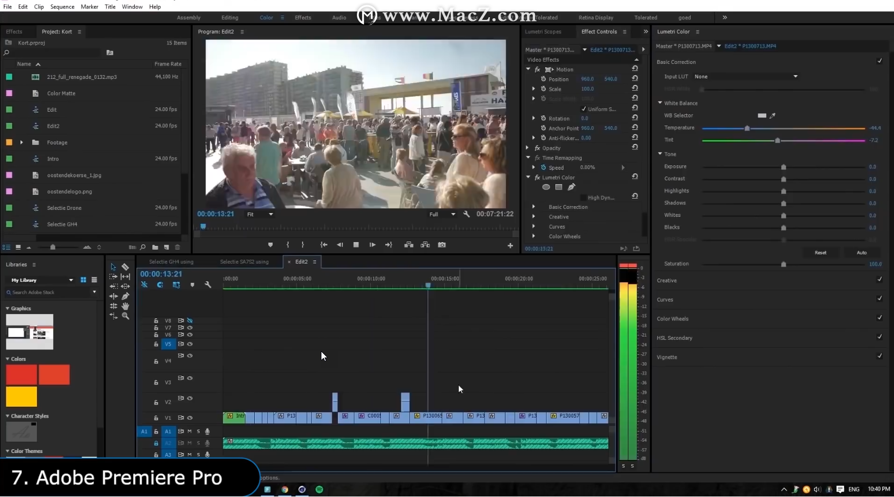Open the Sequence menu
Viewport: 894px width, 497px height.
(62, 6)
